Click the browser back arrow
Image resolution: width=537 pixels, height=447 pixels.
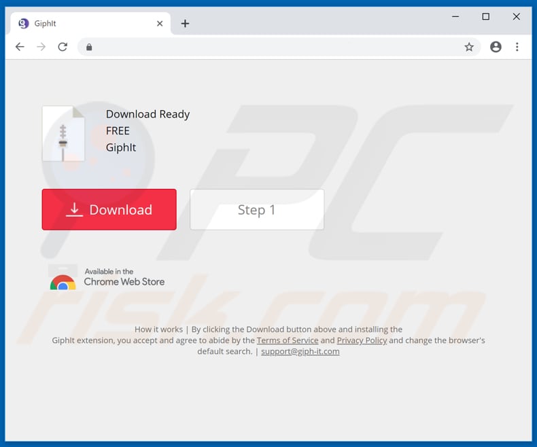point(20,47)
